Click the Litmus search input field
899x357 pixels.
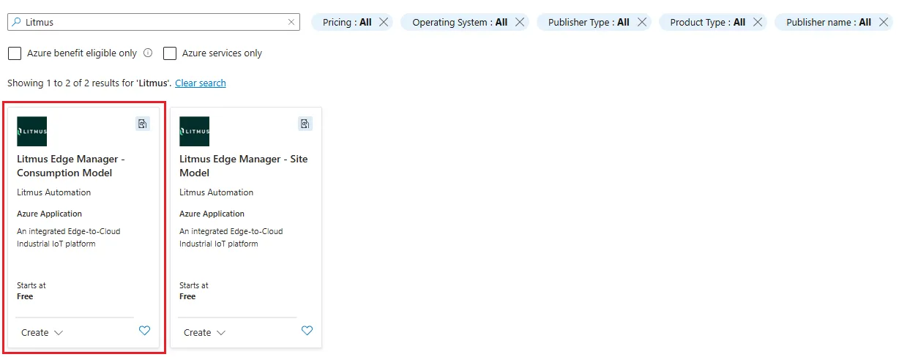(x=154, y=22)
